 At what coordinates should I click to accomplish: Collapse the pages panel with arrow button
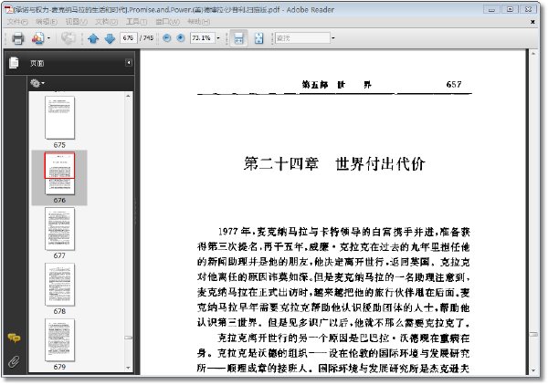coord(129,62)
